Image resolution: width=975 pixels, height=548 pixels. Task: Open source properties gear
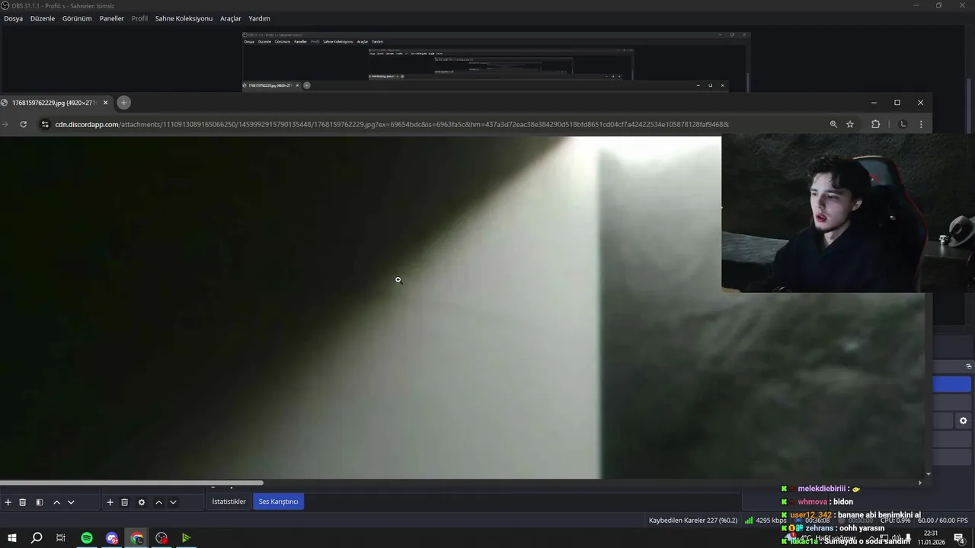point(142,502)
